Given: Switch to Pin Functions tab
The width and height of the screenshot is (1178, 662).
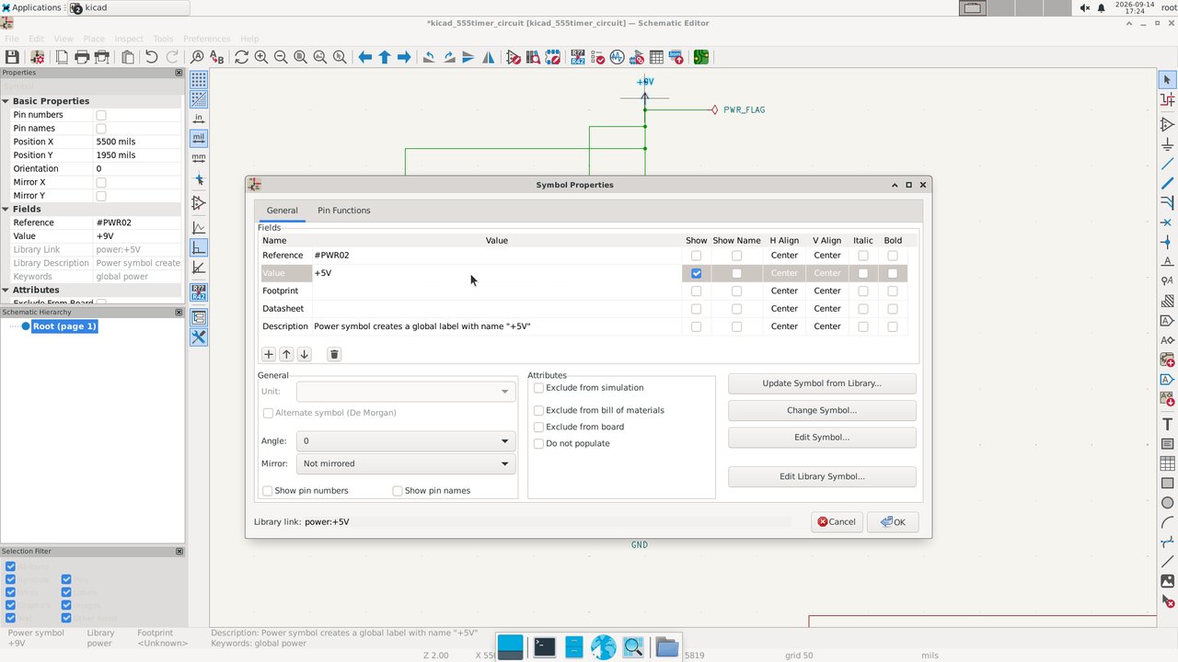Looking at the screenshot, I should pos(344,211).
